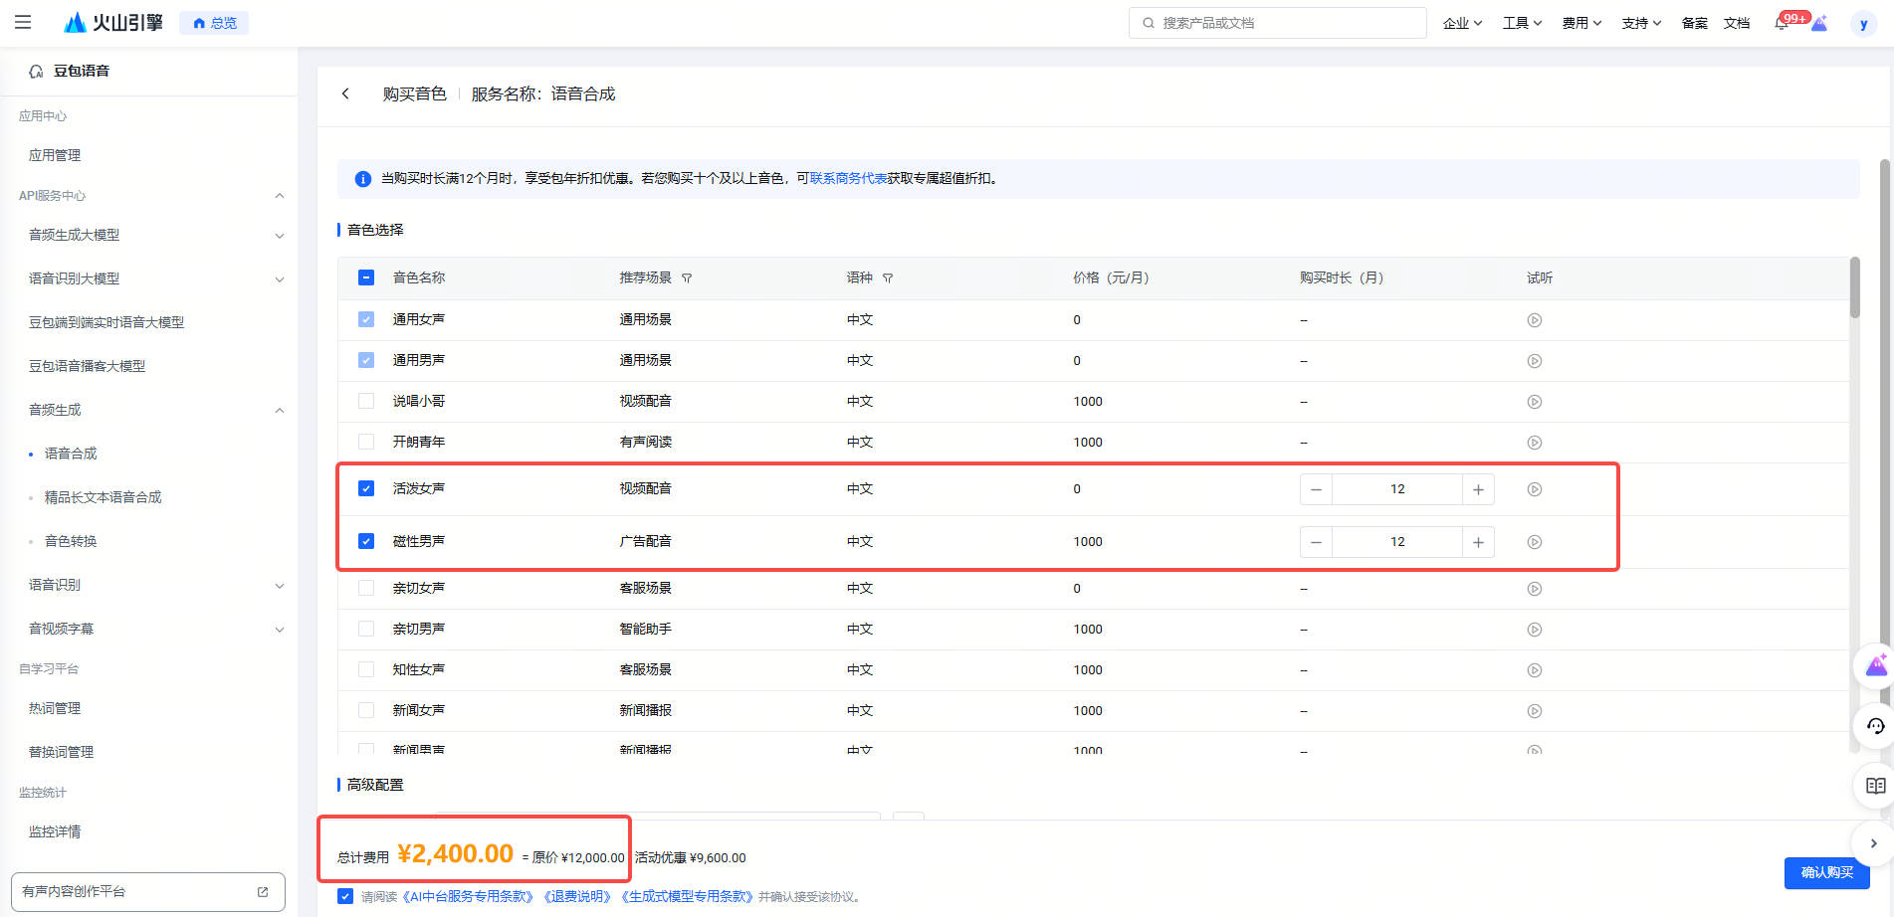Play the 说唱小哥 voice preview

[1534, 402]
